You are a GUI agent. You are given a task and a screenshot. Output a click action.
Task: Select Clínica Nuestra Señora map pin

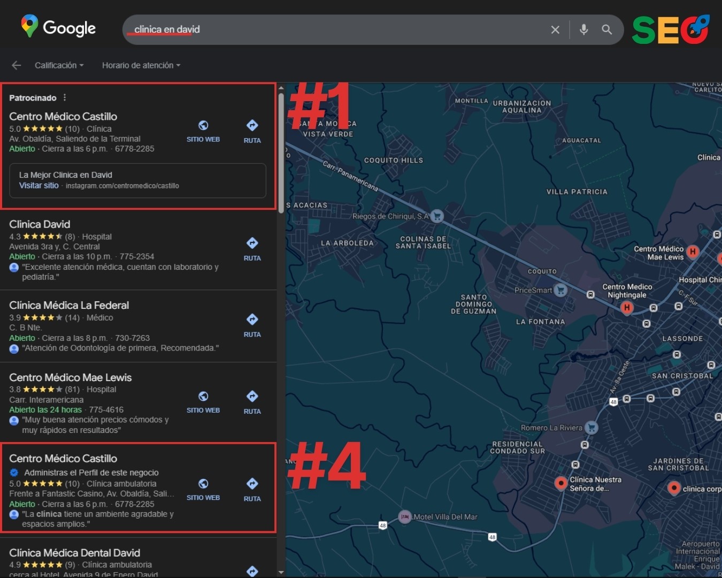click(x=560, y=483)
